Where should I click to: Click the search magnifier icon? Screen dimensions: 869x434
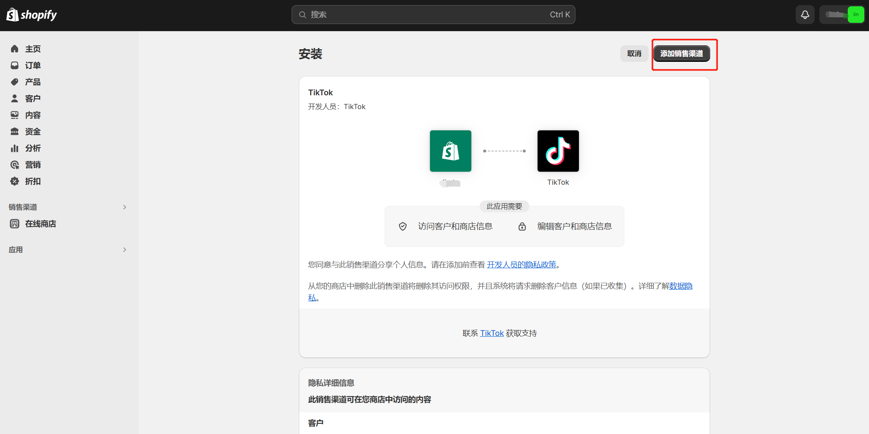tap(302, 15)
